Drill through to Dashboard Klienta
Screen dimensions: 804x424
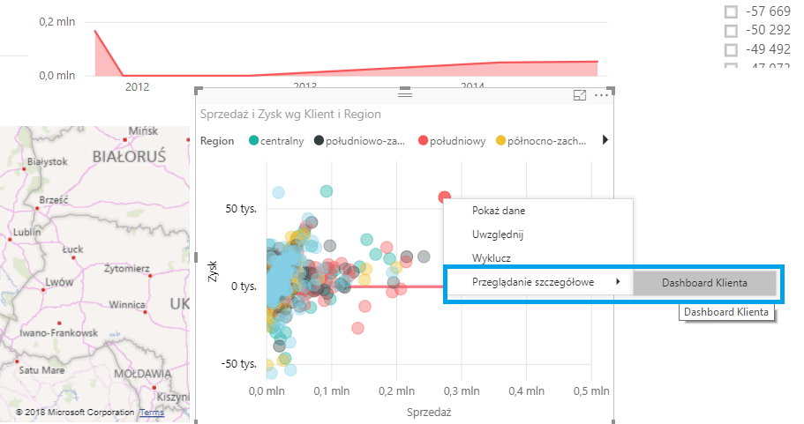click(x=704, y=283)
